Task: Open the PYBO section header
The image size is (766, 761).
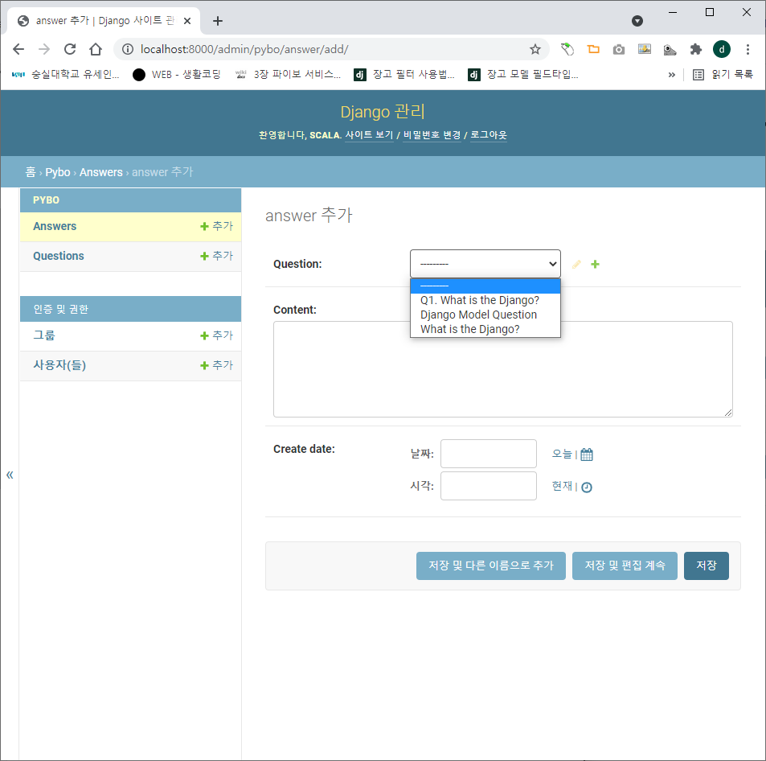Action: pyautogui.click(x=46, y=200)
